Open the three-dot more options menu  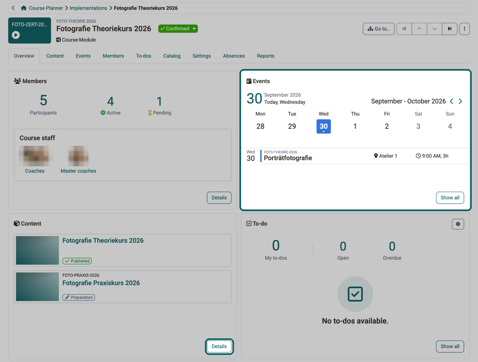pos(464,29)
